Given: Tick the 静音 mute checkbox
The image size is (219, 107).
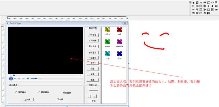Looking at the screenshot, I should pos(92,101).
